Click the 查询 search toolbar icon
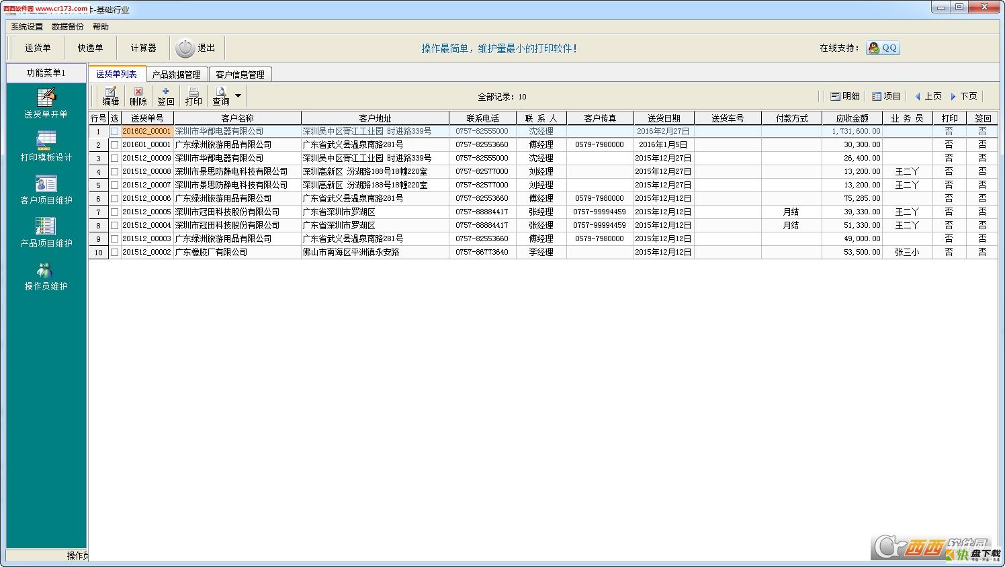The image size is (1005, 567). tap(220, 96)
